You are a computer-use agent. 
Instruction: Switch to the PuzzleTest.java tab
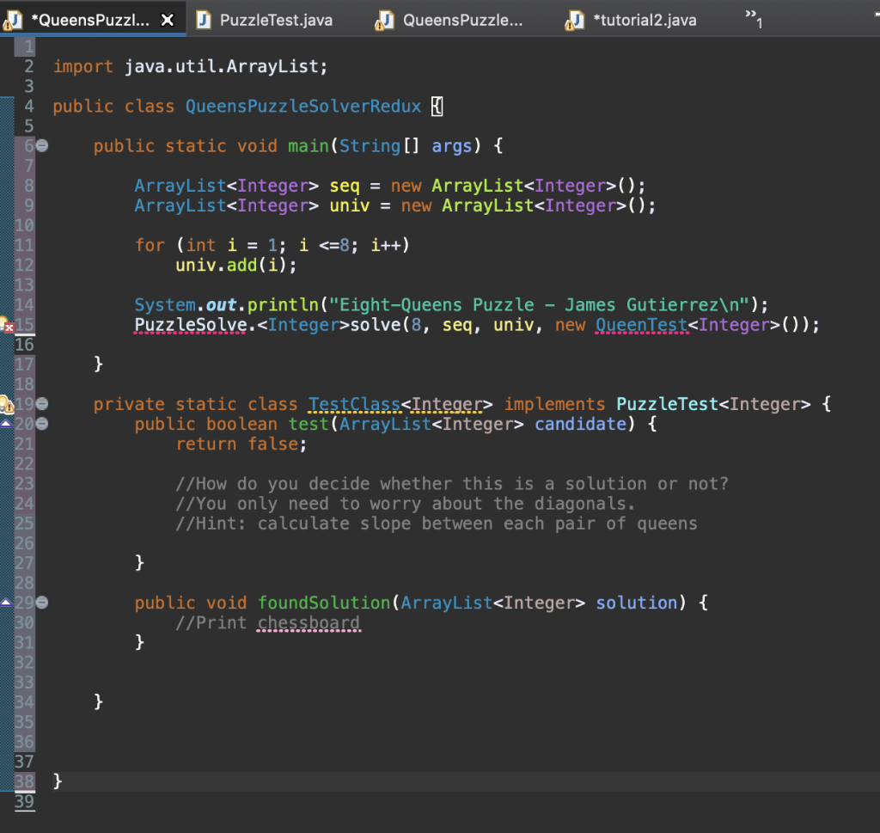click(275, 19)
